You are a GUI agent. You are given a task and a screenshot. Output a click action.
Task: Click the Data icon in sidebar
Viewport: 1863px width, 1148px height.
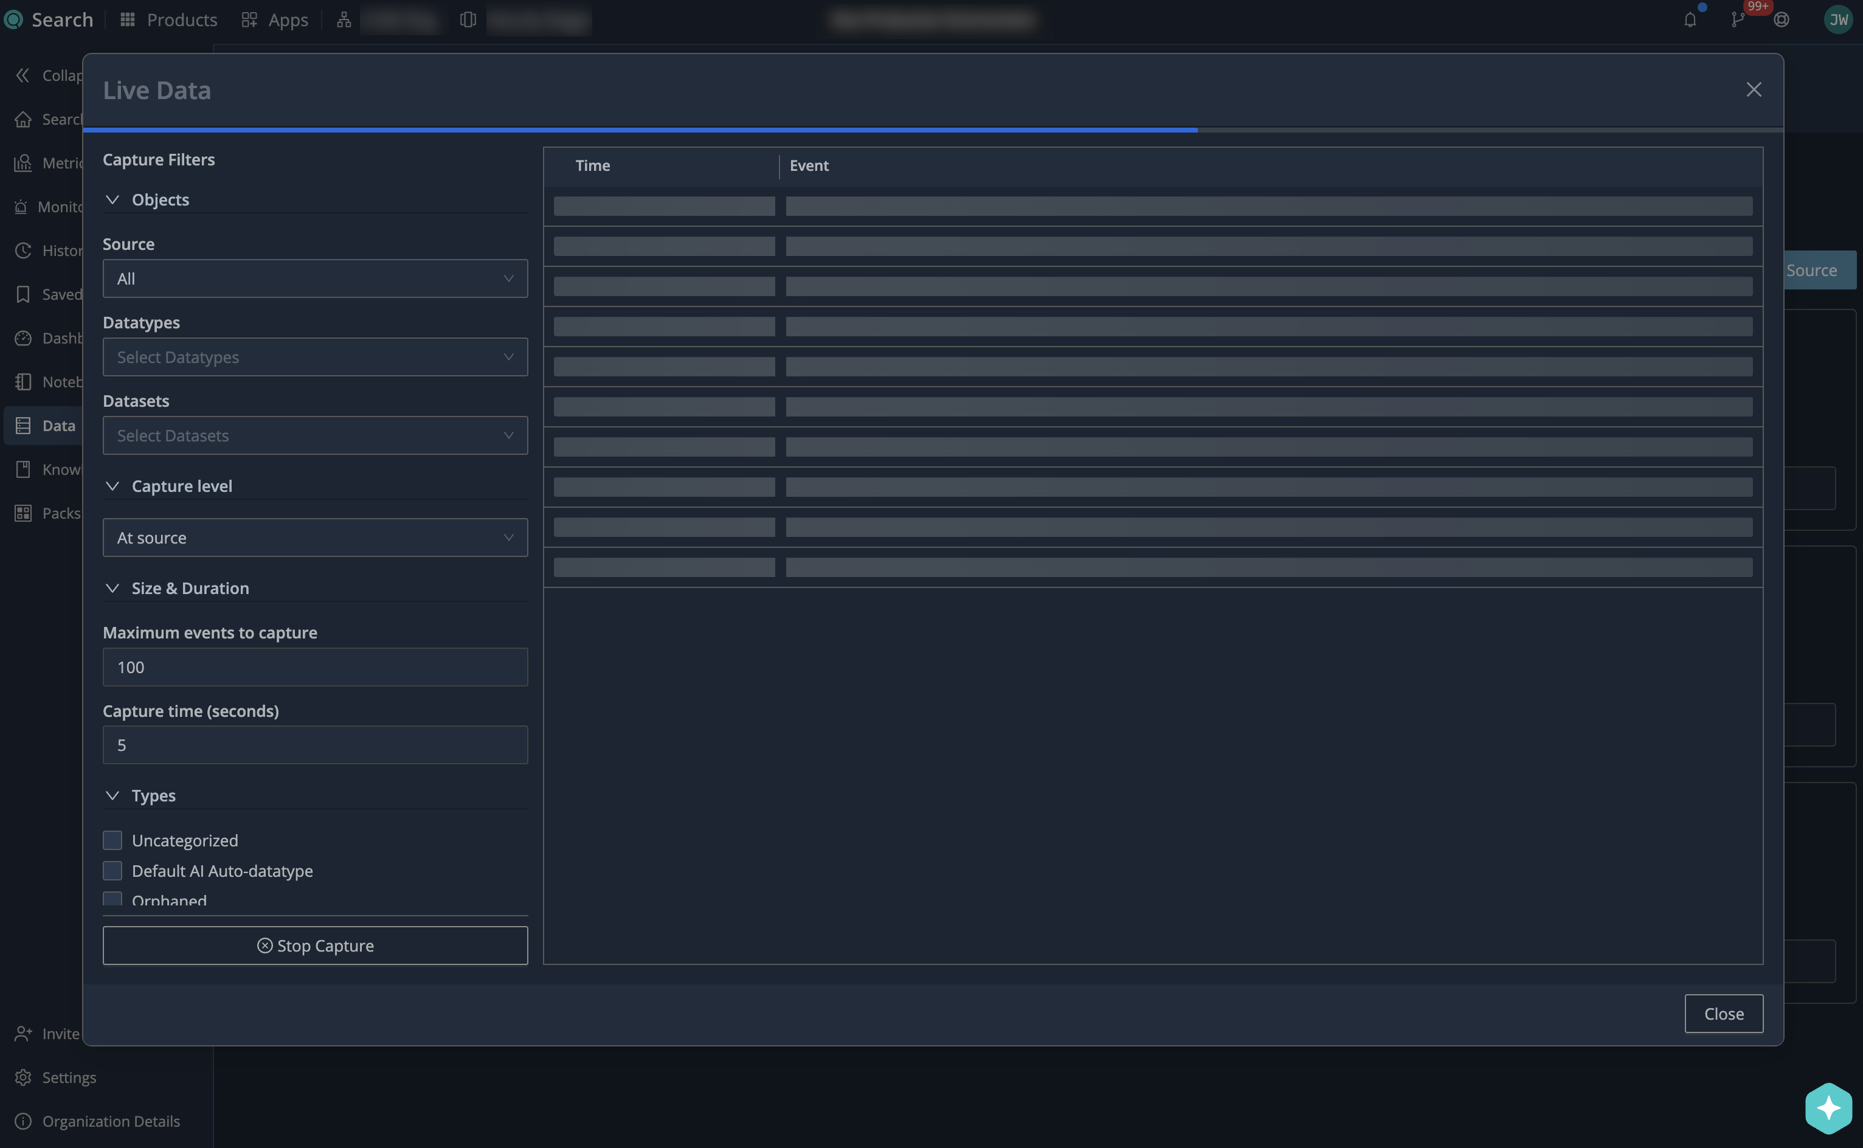click(22, 425)
